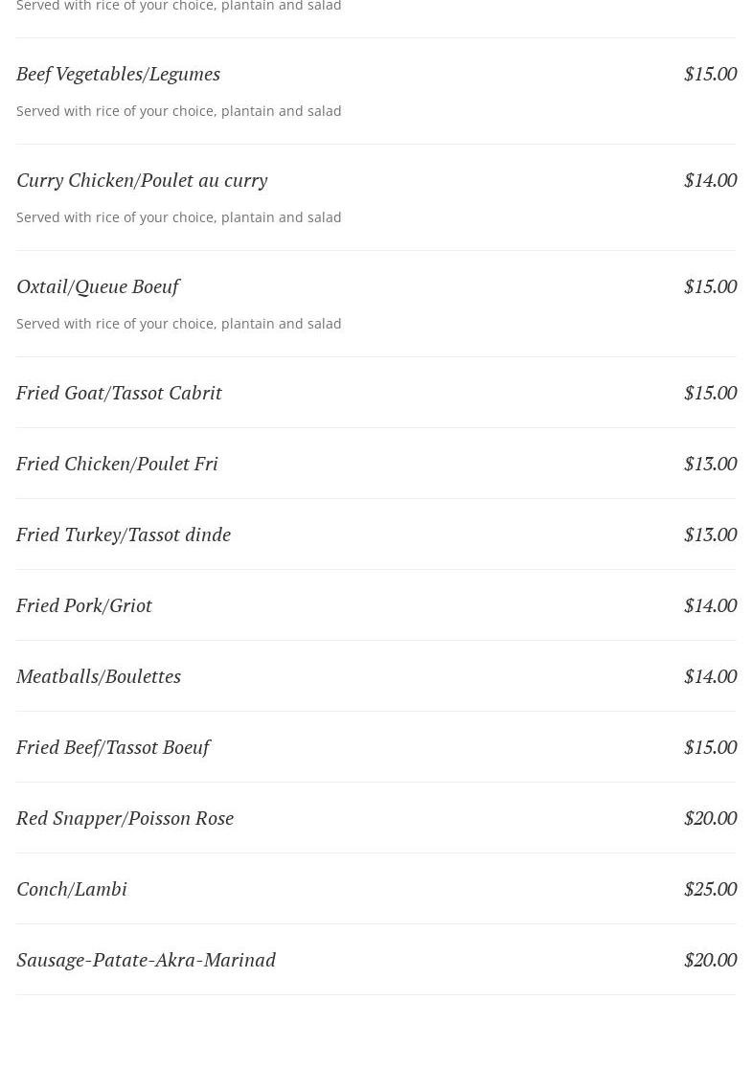Screen dimensions: 752x1069
Task: Click the description under Curry Chicken
Action: tap(179, 217)
